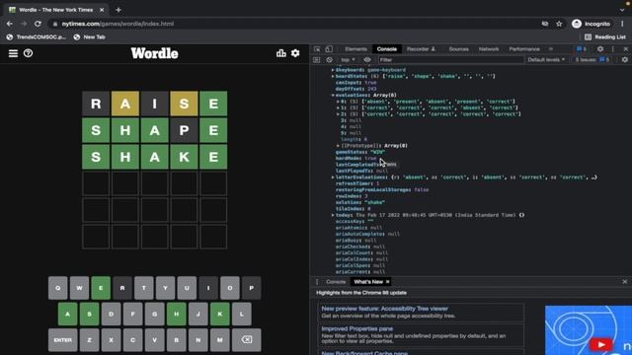Show the console sidebar icon

tap(316, 59)
